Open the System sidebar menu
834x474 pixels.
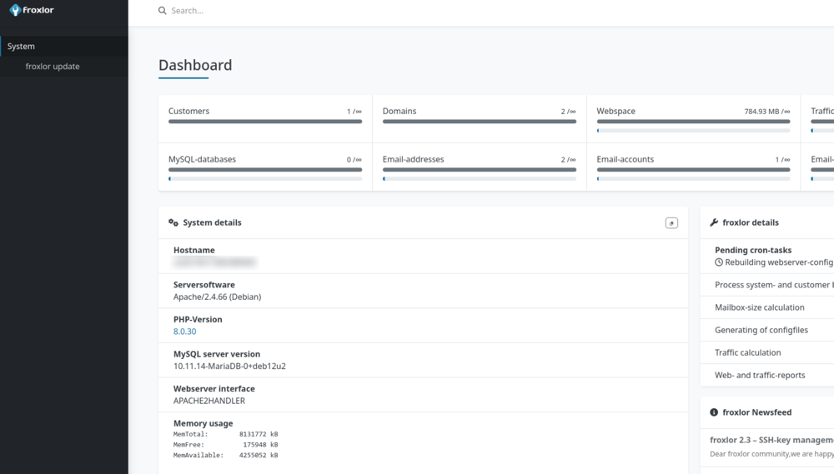click(64, 46)
